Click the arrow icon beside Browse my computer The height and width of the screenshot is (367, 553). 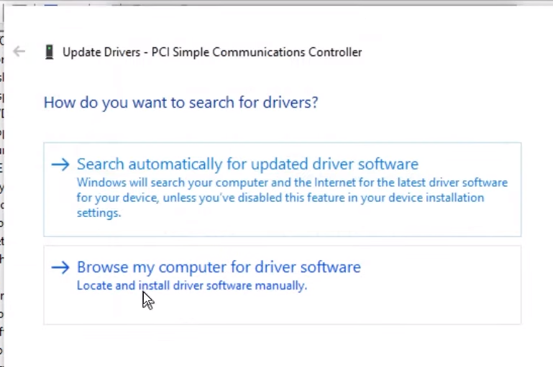tap(60, 267)
